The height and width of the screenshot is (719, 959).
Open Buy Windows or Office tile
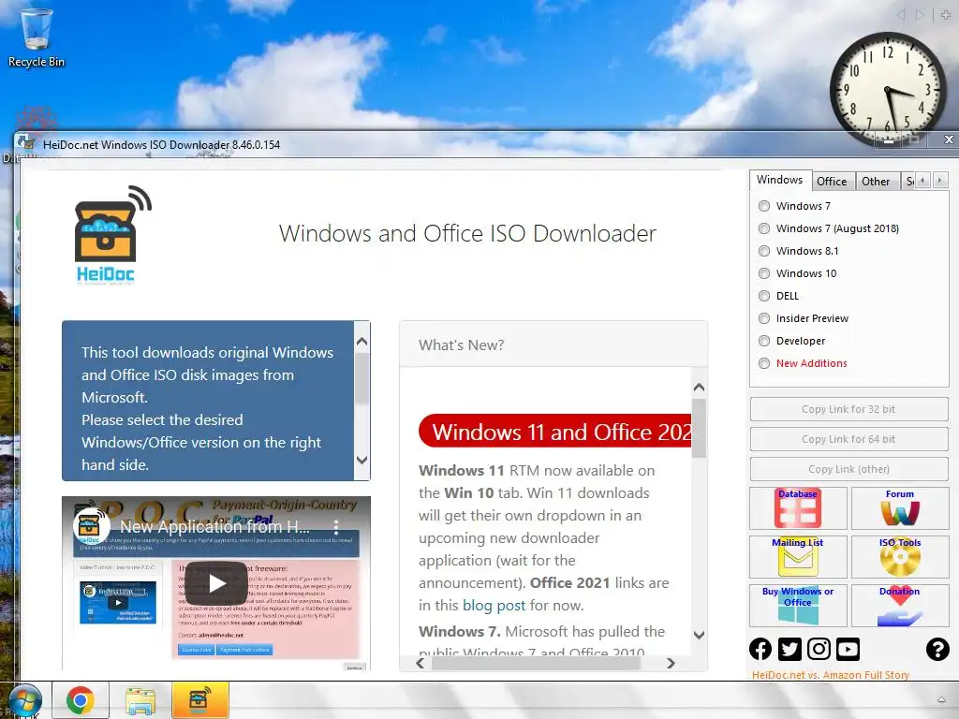(x=798, y=606)
